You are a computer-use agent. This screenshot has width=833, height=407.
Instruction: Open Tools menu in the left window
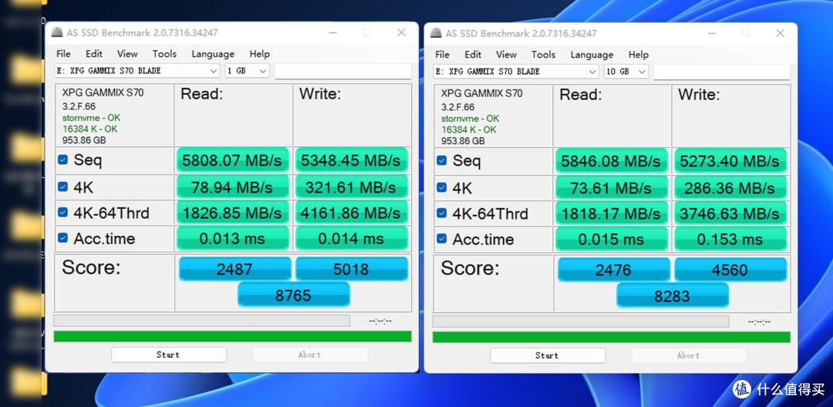coord(164,54)
